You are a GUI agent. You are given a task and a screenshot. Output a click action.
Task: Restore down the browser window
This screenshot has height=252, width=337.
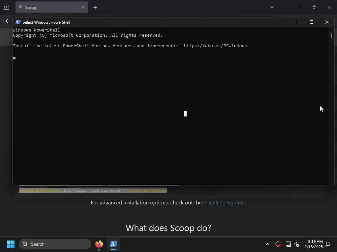coord(314,7)
